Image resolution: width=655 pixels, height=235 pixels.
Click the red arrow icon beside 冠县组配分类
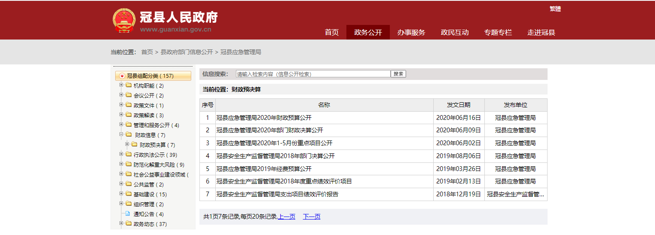tap(122, 76)
